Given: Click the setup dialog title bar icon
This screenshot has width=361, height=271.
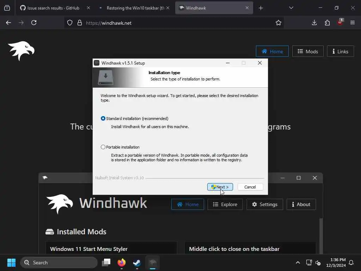Looking at the screenshot, I should (97, 63).
